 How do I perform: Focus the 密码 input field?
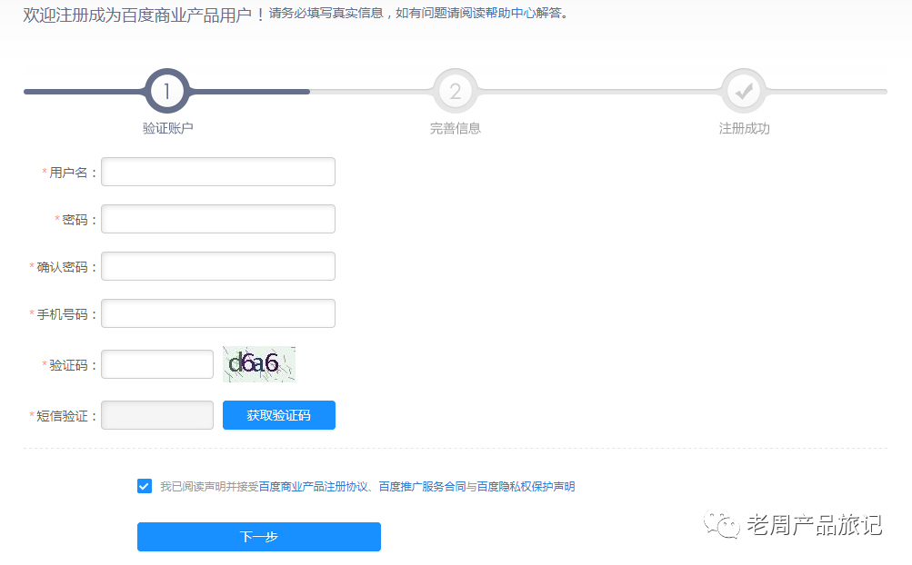pos(218,219)
